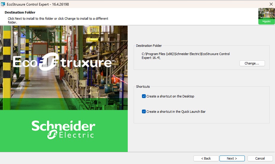
Task: Click the window title EcoStruxure Control Expert
Action: [38, 4]
